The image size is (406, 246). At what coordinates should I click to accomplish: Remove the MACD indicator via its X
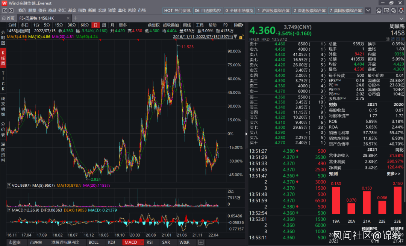tap(141, 242)
